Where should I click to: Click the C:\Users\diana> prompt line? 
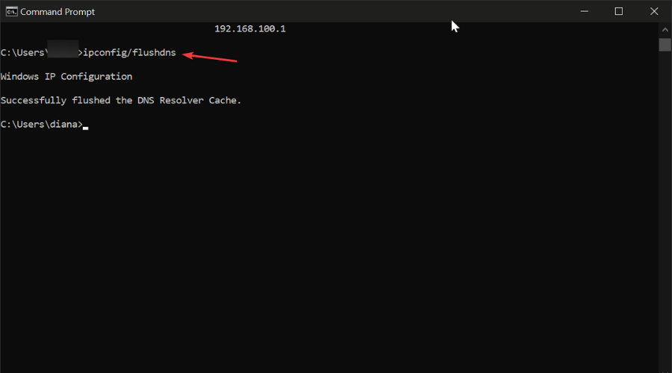click(x=42, y=124)
